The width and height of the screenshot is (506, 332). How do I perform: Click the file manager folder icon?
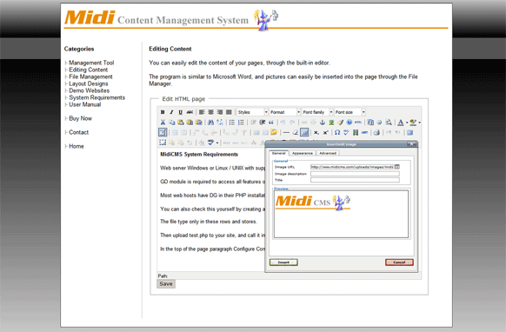274,132
